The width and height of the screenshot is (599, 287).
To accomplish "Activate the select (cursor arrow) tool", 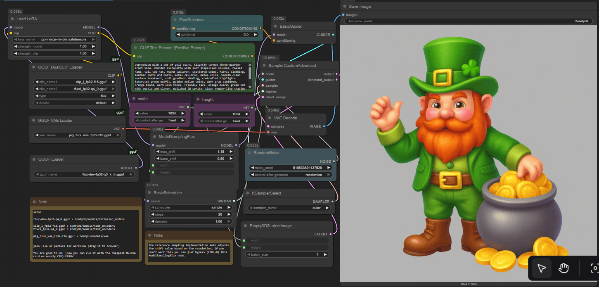I will tap(542, 268).
